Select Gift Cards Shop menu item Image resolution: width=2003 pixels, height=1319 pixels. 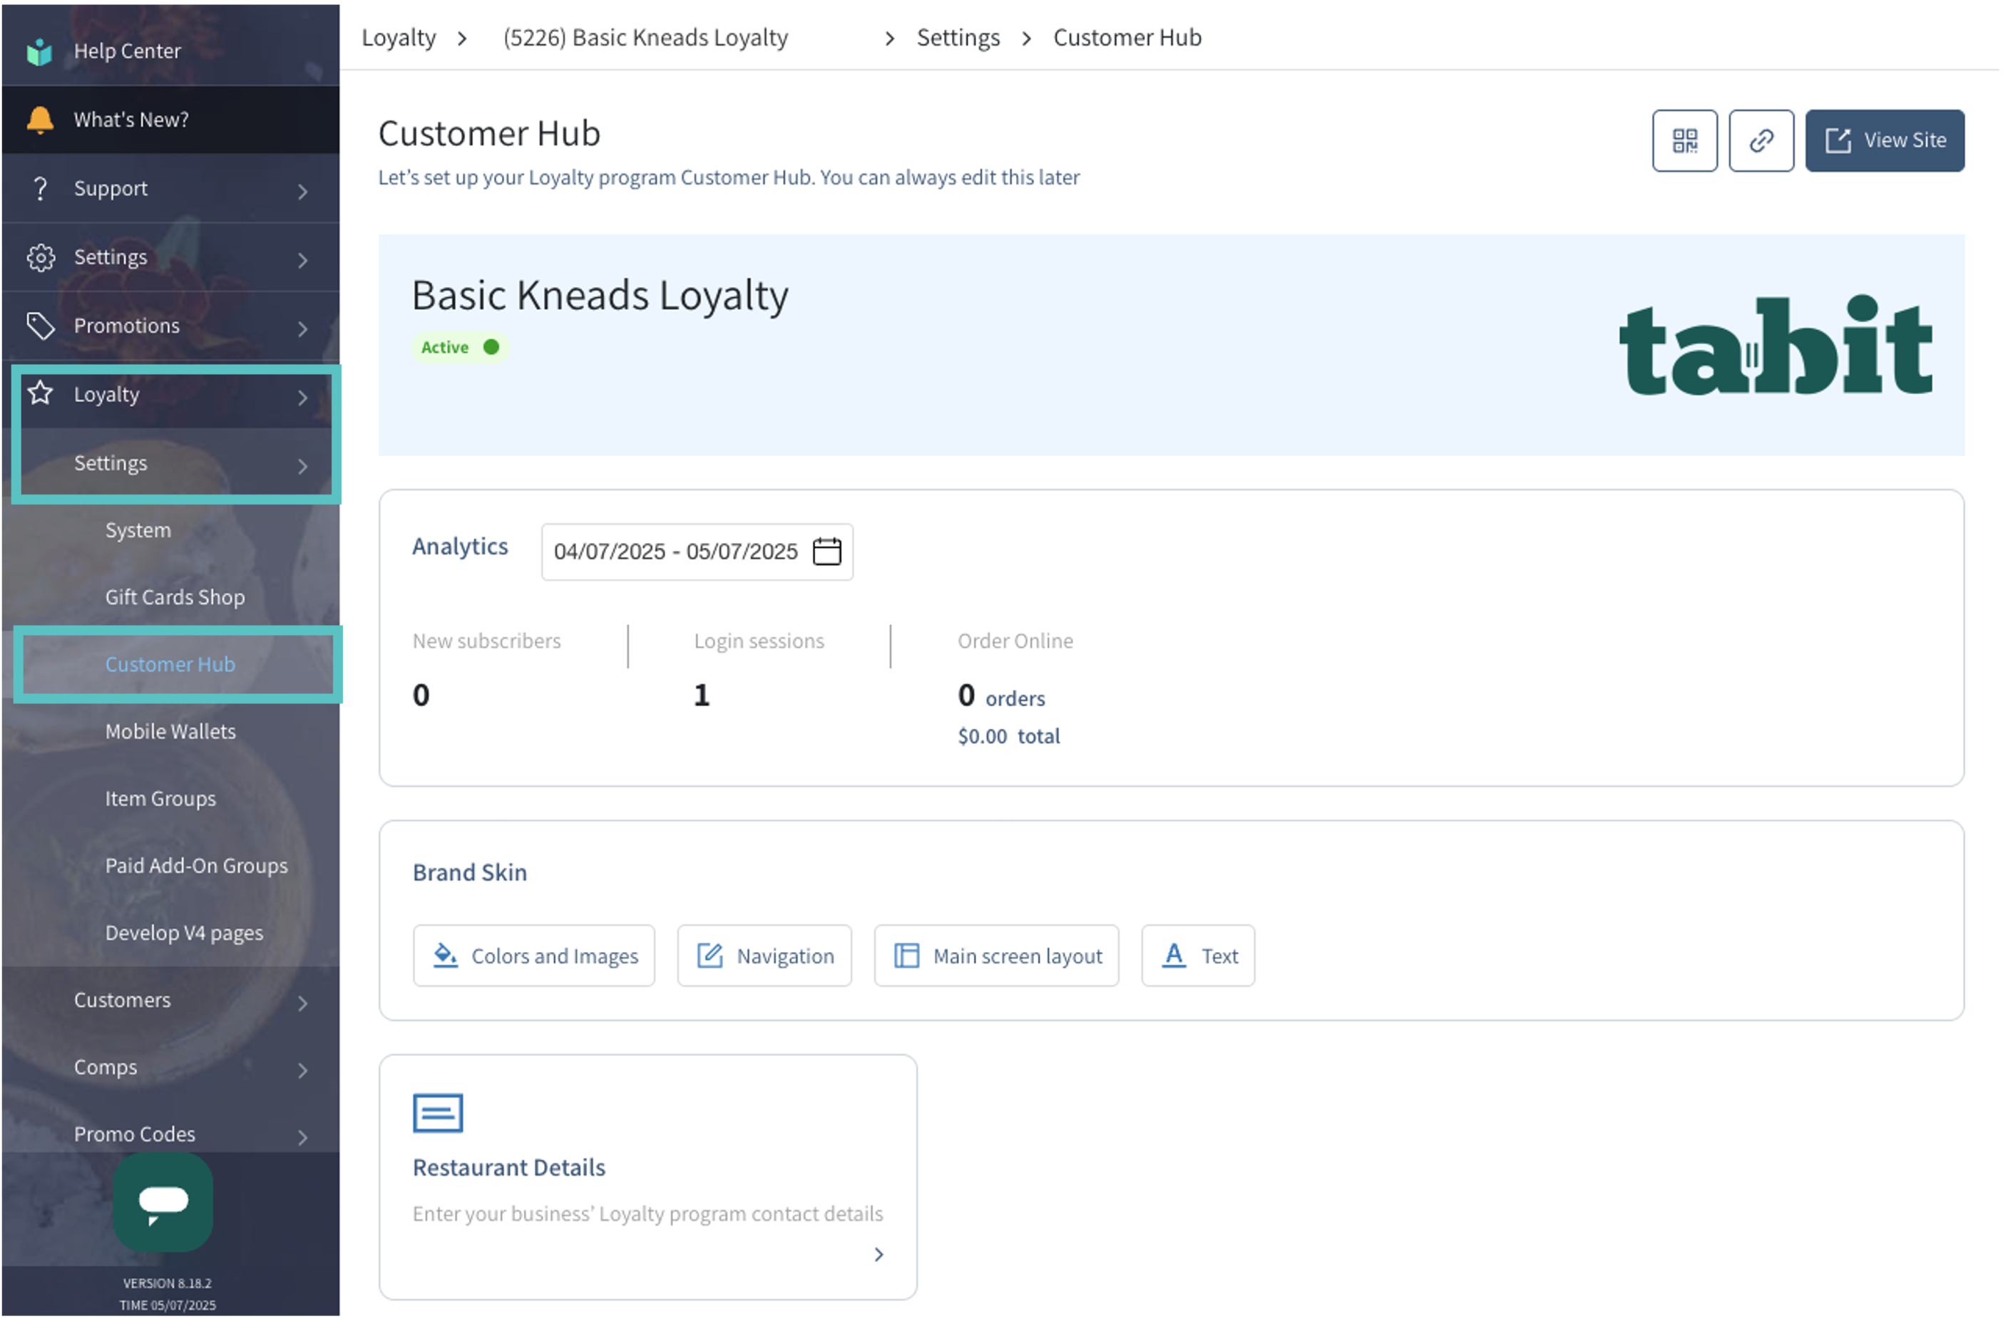click(174, 597)
